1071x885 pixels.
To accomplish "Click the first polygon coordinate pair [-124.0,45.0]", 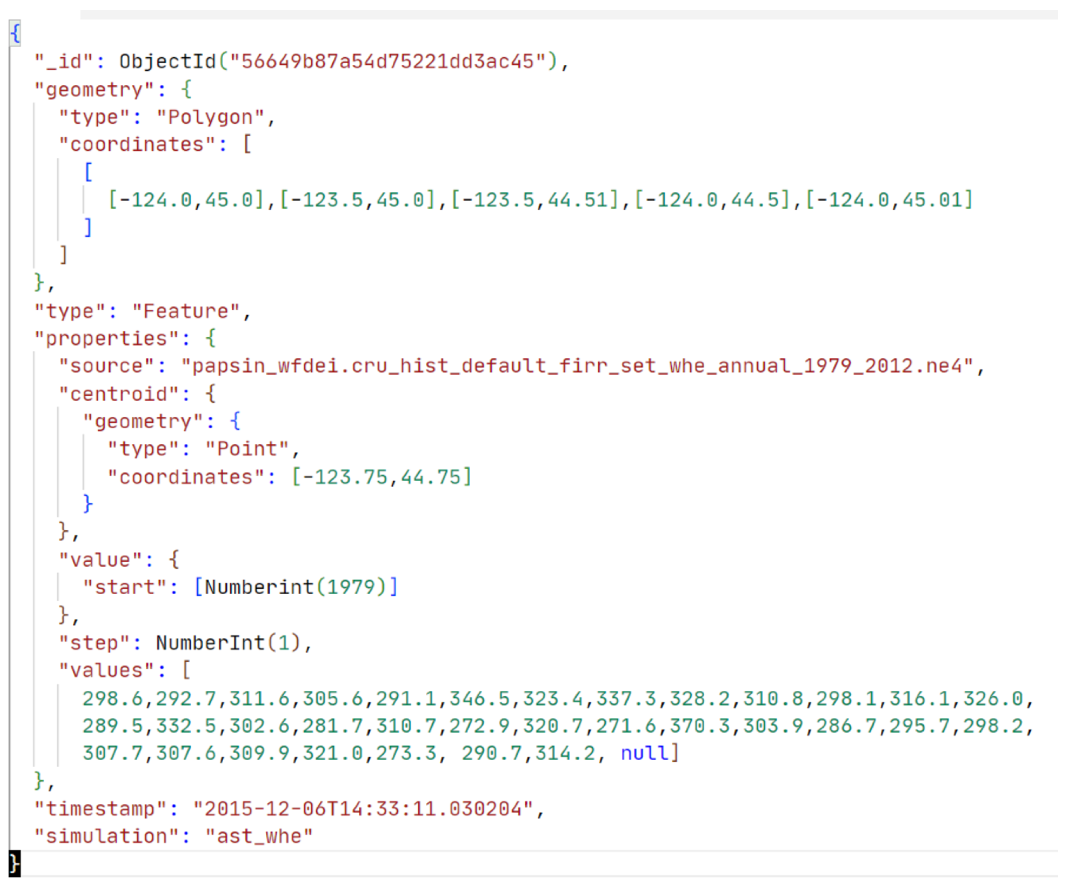I will tap(186, 200).
